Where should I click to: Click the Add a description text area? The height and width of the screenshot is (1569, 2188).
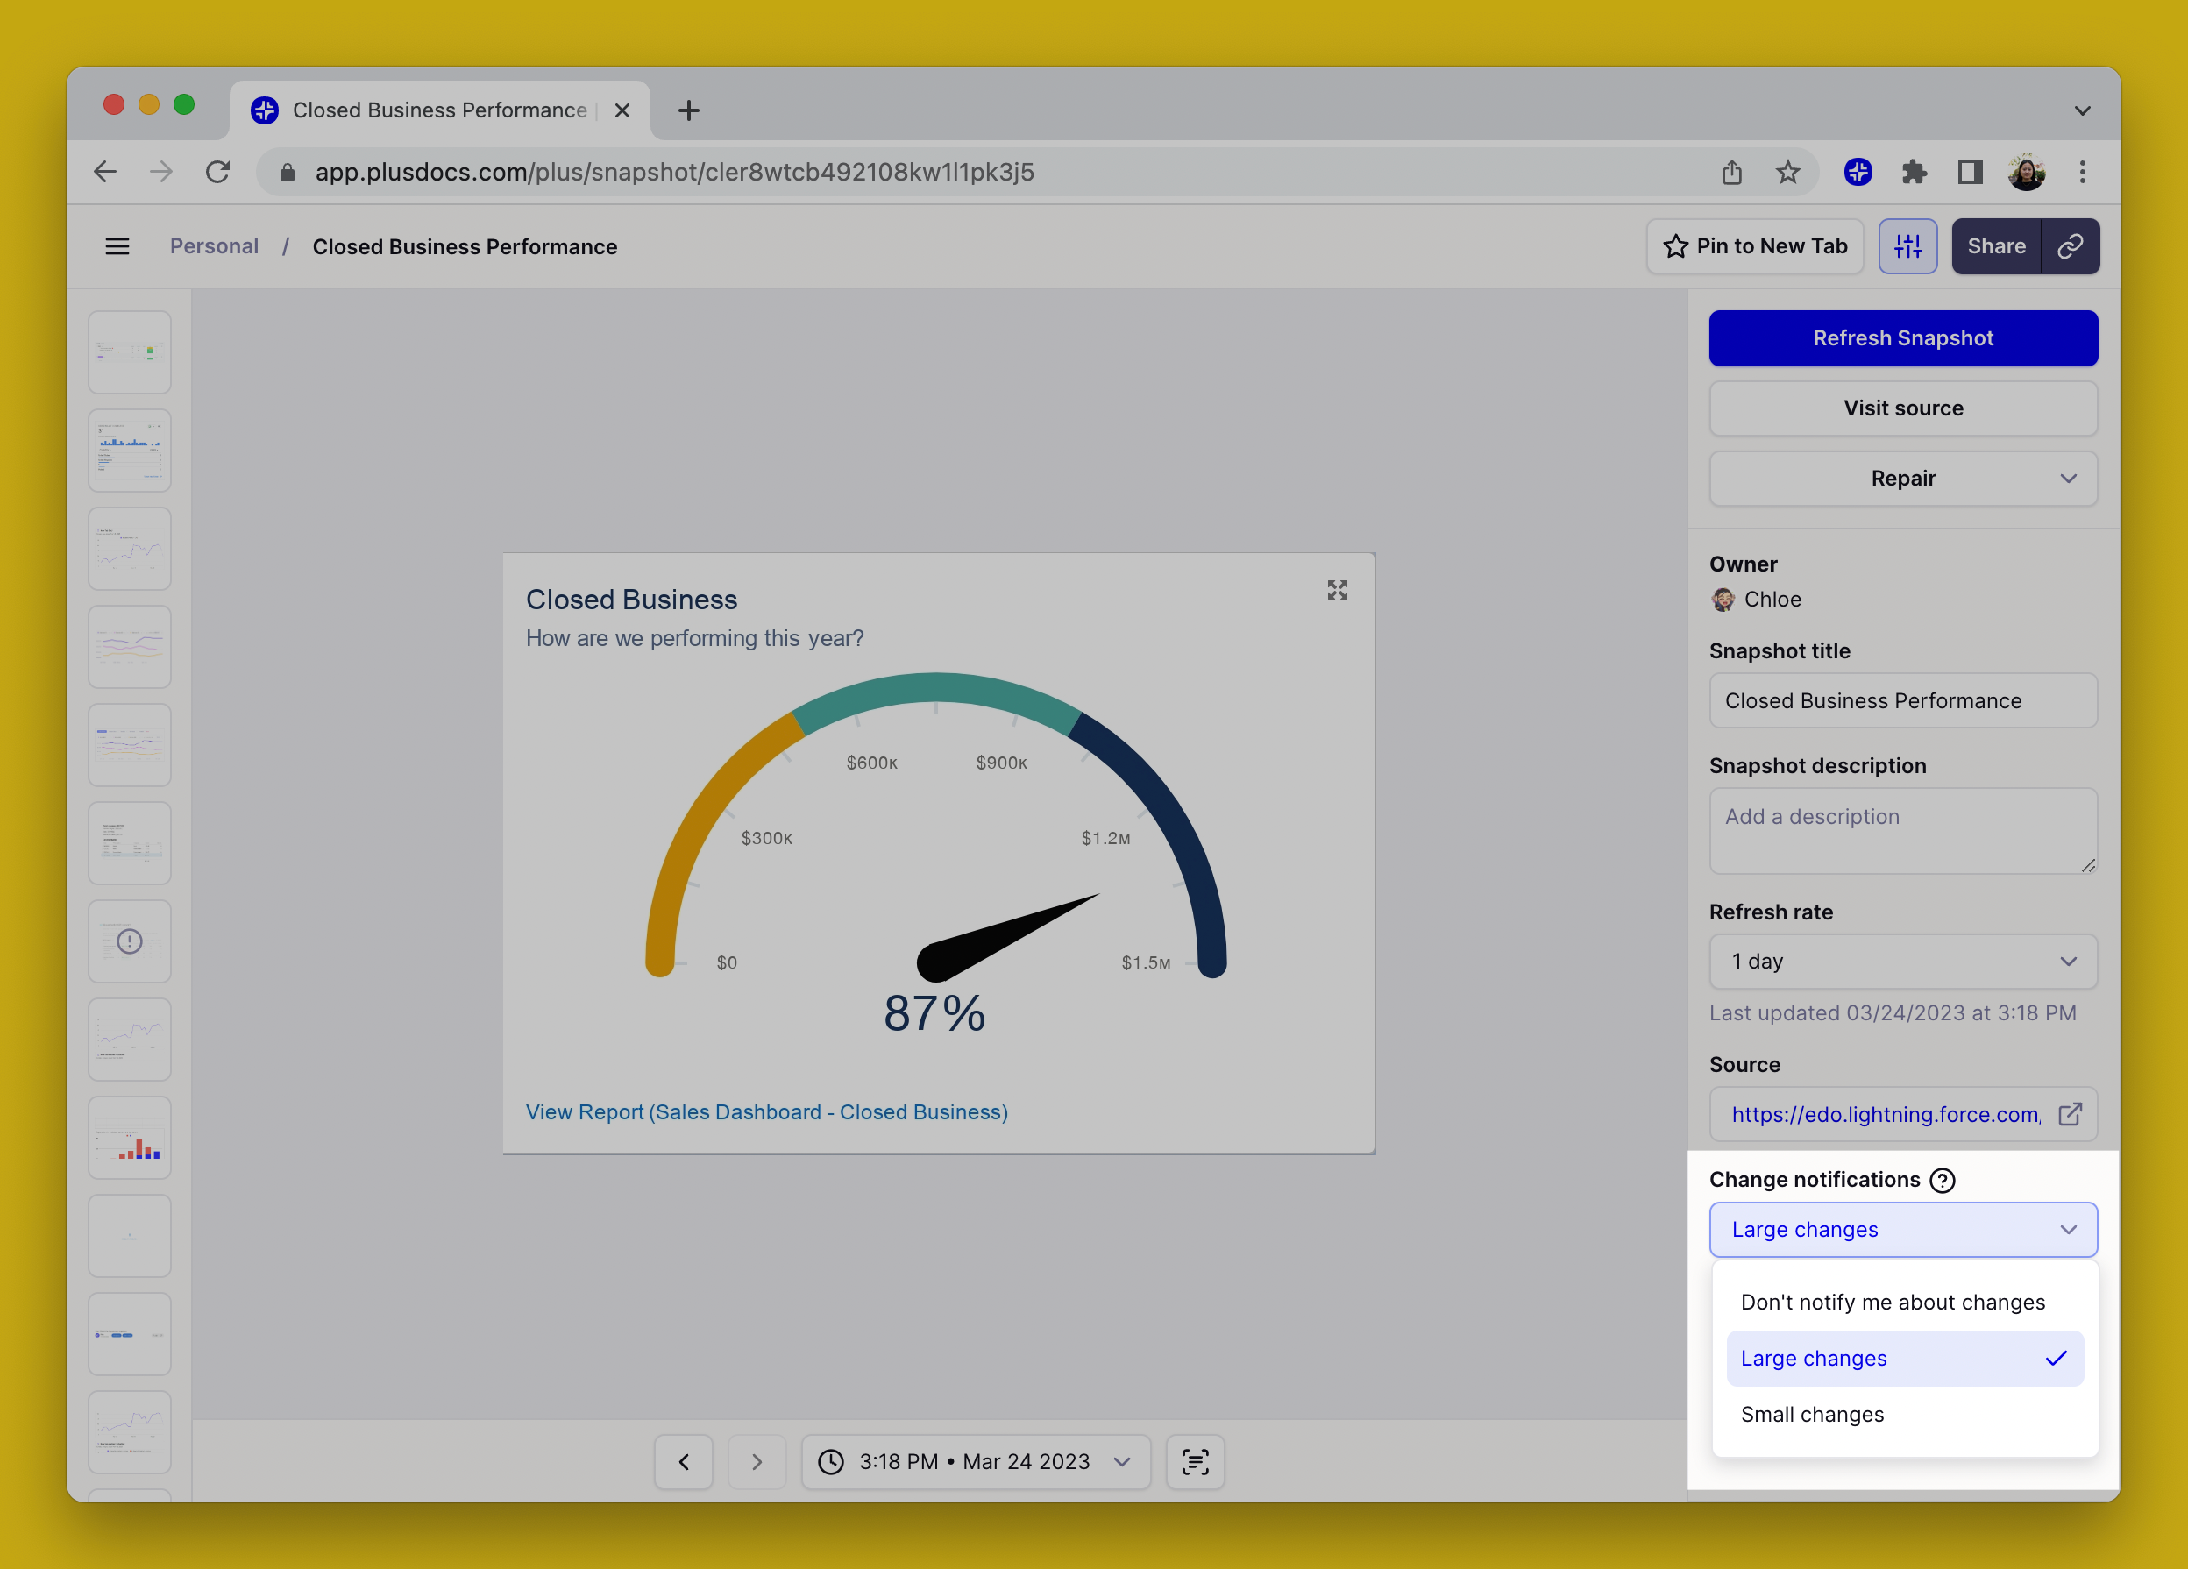(x=1902, y=831)
